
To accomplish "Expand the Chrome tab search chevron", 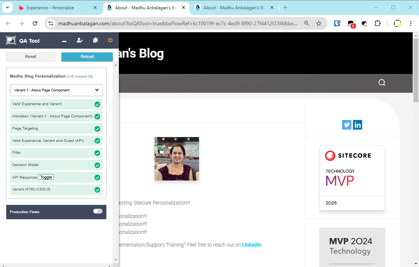I will point(7,7).
